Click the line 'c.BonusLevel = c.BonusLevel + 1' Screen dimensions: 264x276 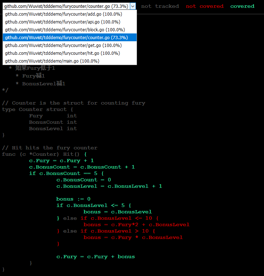tap(109, 186)
